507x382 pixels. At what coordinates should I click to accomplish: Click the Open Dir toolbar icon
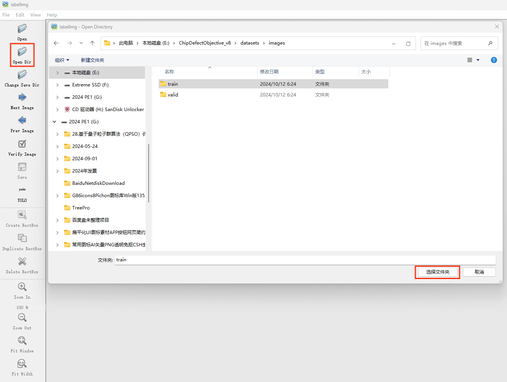(22, 51)
